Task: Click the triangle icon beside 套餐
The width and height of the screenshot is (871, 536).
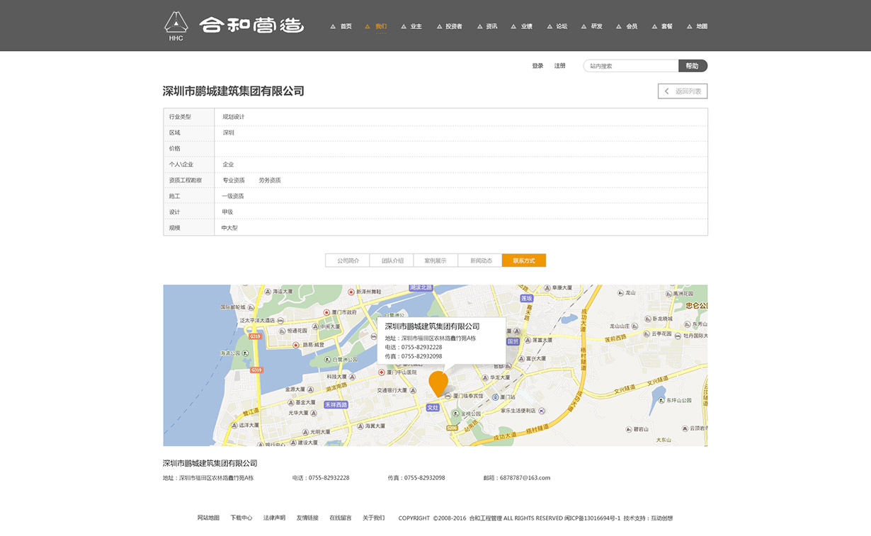Action: click(654, 27)
